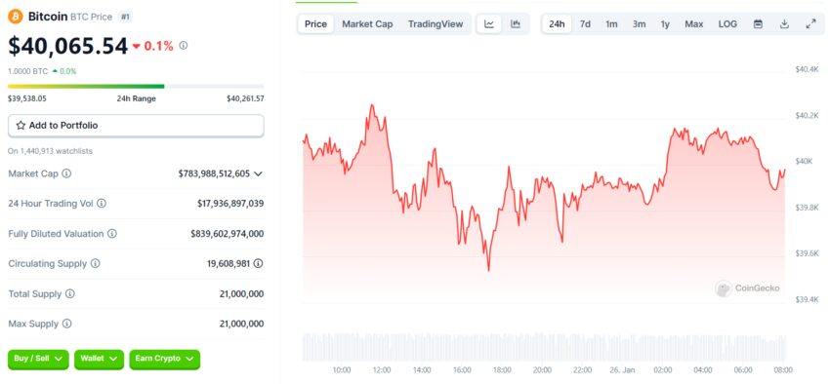
Task: Click info icon next to Circulating Supply value
Action: click(258, 263)
